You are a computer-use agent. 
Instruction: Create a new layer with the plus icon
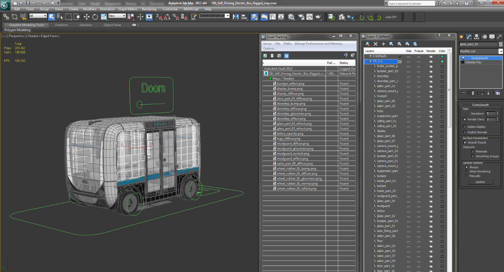(383, 44)
